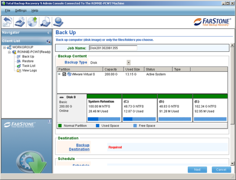Click the Capacity column header
This screenshot has width=236, height=180.
coord(113,69)
